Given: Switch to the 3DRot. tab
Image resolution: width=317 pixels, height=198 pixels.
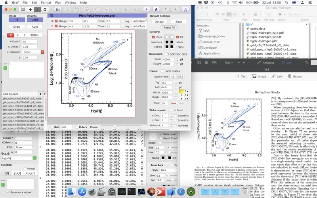Looking at the screenshot, I should [x=35, y=35].
